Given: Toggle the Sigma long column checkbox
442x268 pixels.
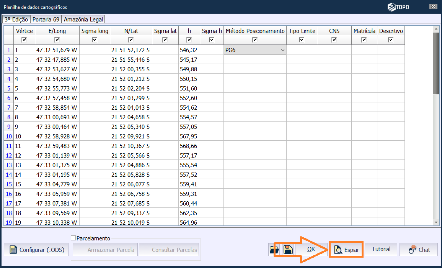Looking at the screenshot, I should pyautogui.click(x=95, y=40).
